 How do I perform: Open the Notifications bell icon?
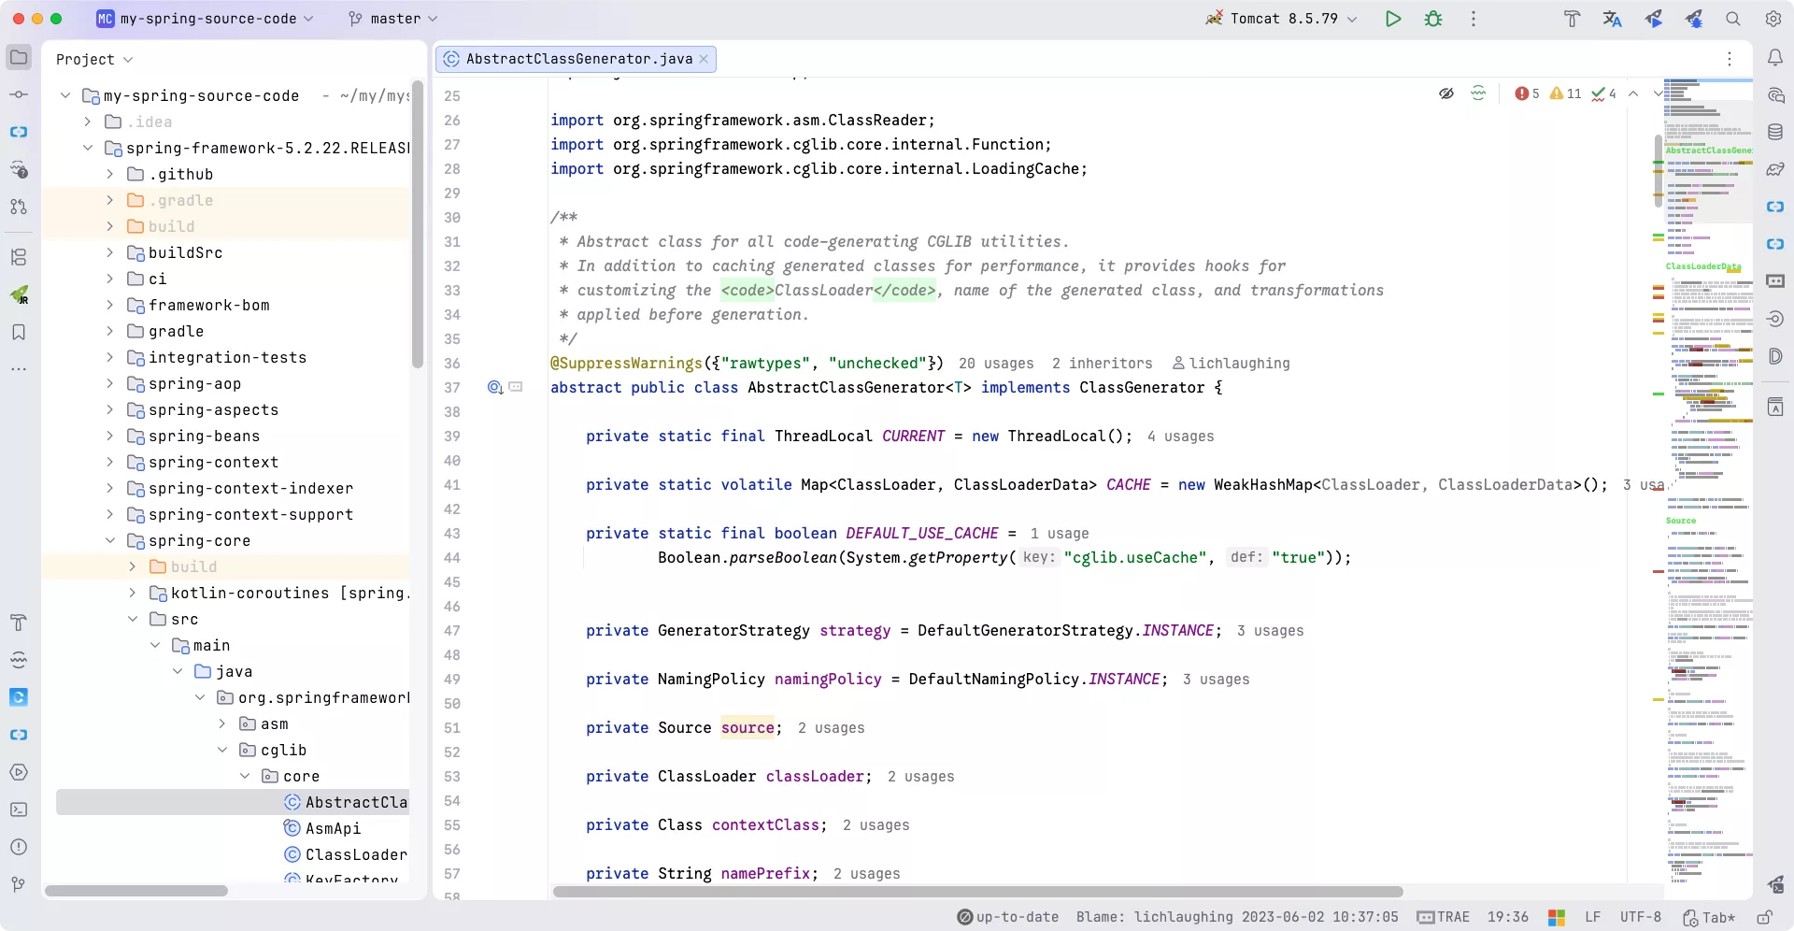pyautogui.click(x=1775, y=58)
